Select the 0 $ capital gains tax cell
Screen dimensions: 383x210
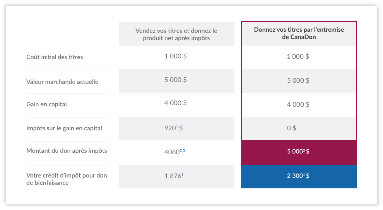292,128
